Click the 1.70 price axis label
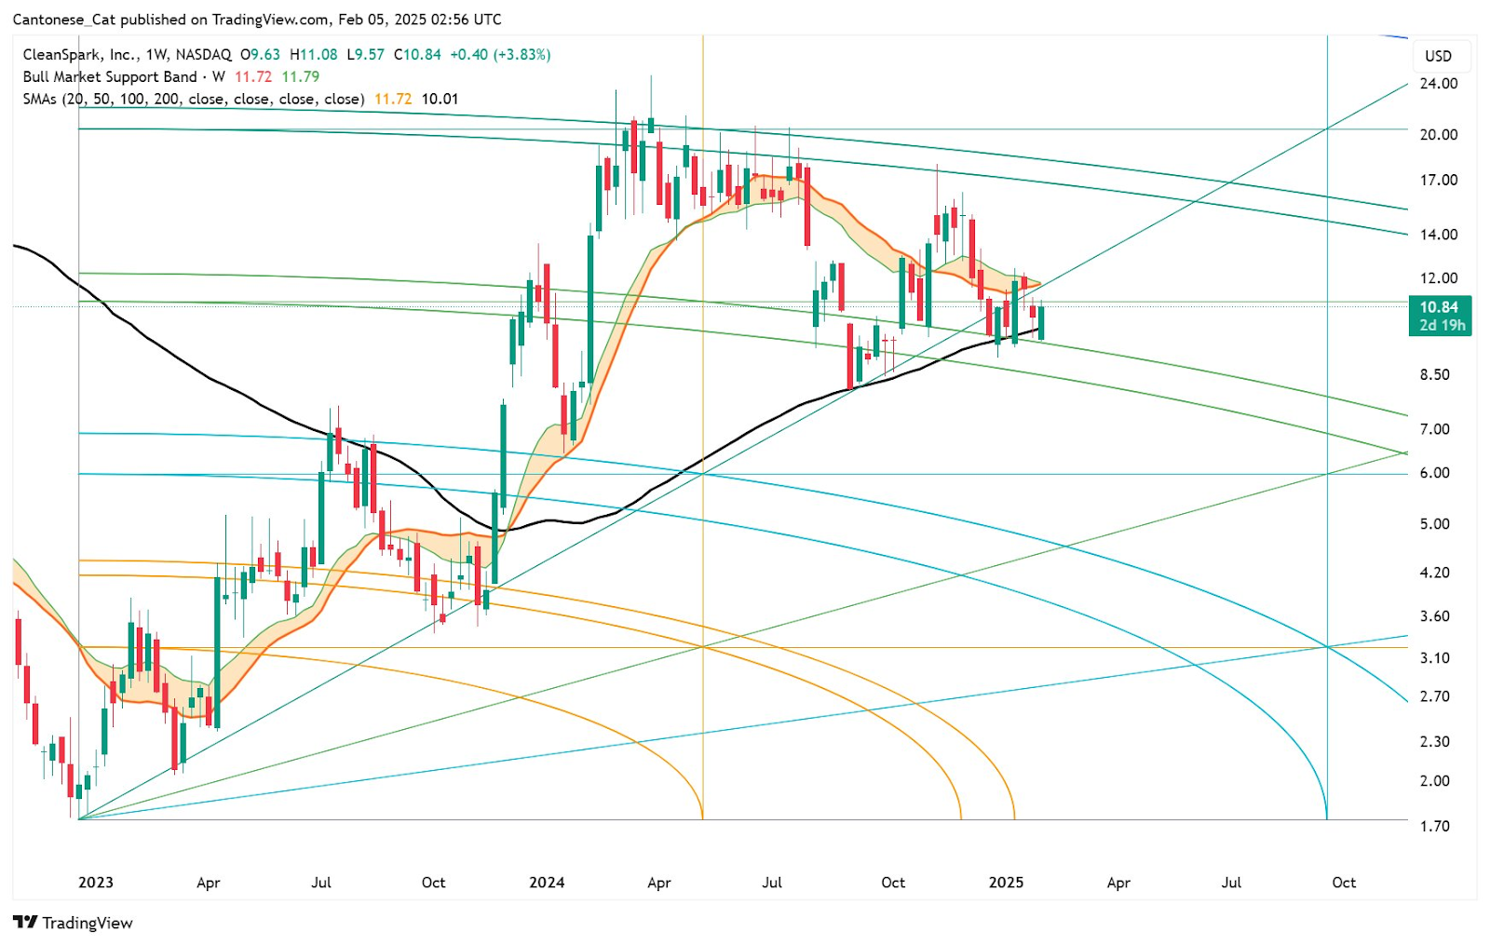Viewport: 1490px width, 945px height. tap(1435, 827)
